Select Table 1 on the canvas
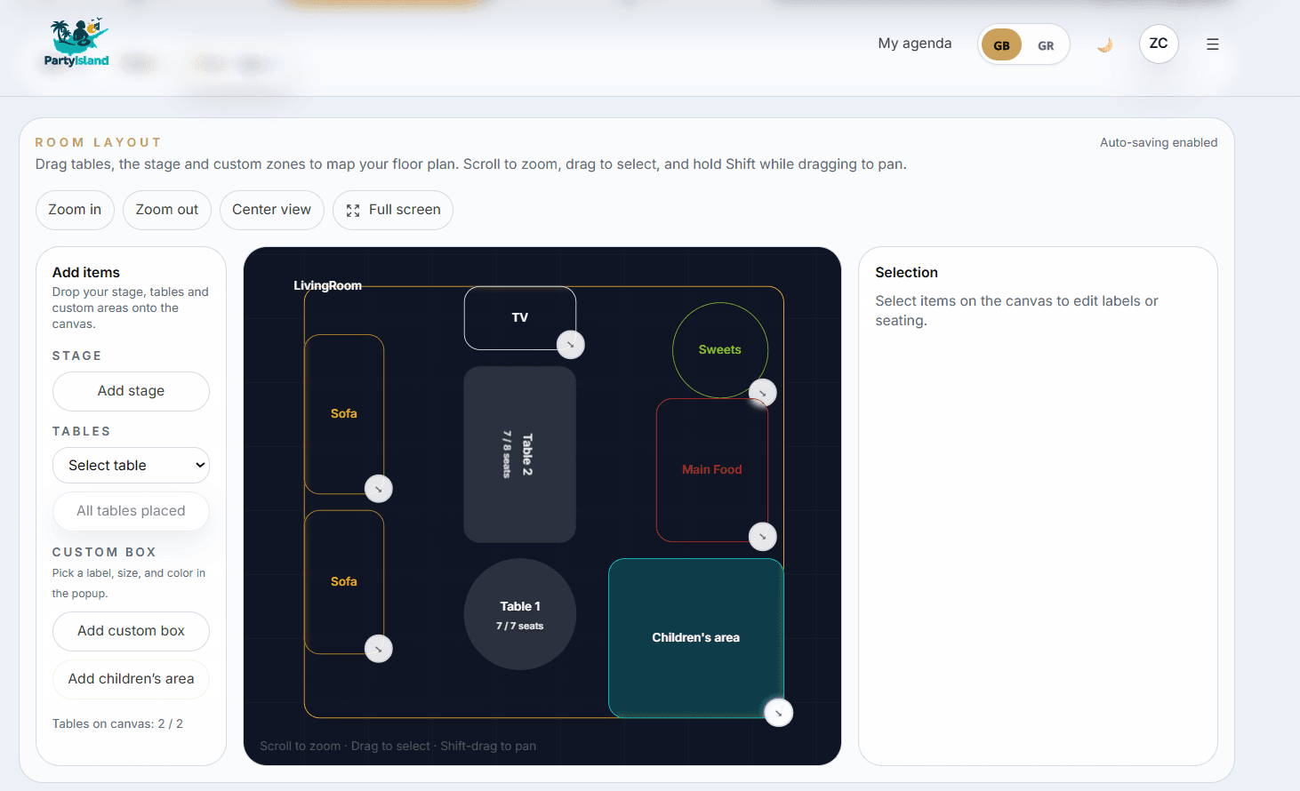Viewport: 1300px width, 791px height. pyautogui.click(x=519, y=614)
